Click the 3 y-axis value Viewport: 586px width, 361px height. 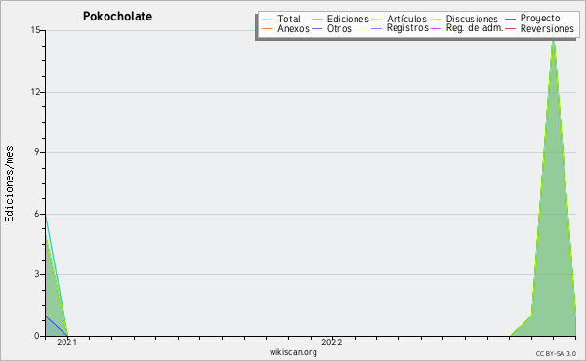pos(37,274)
